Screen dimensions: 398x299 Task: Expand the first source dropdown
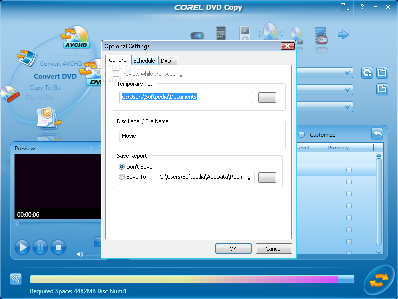click(347, 73)
